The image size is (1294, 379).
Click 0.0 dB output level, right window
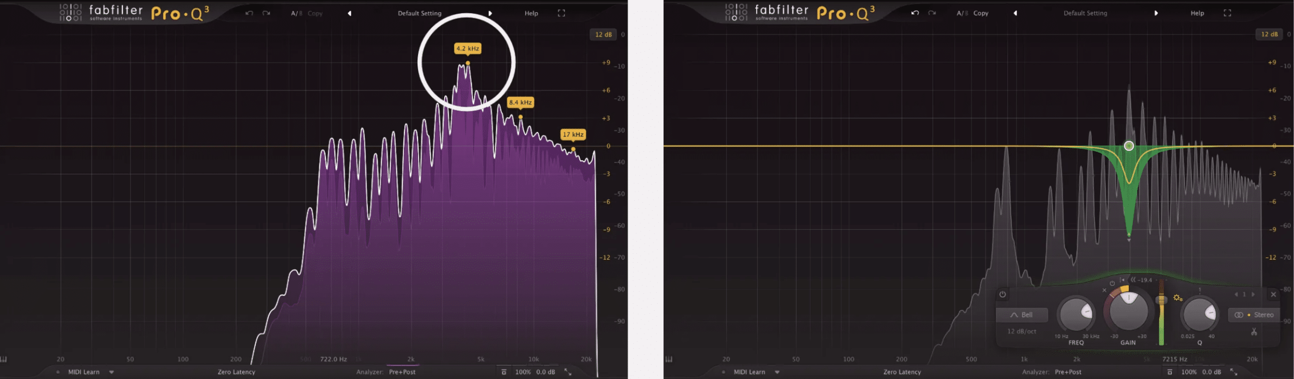1211,372
